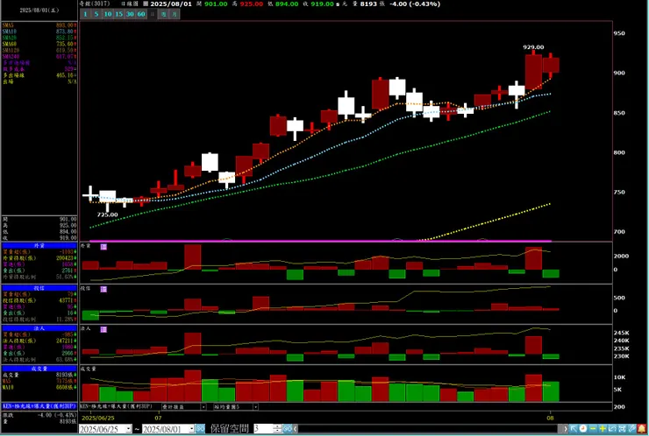This screenshot has width=649, height=436.
Task: Switch to 60-minute chart interval
Action: (x=141, y=14)
